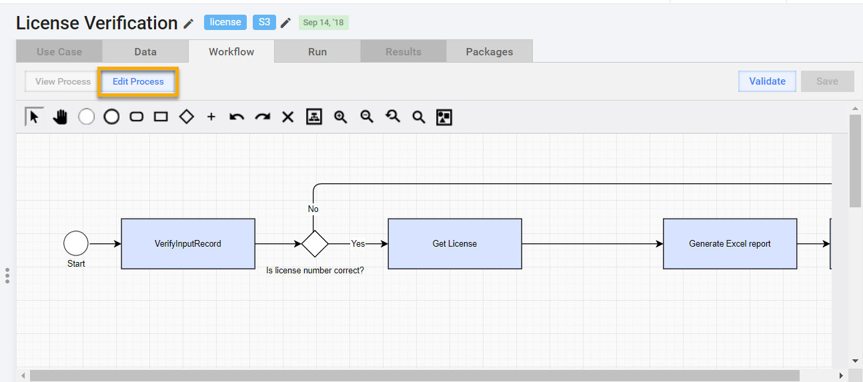863x382 pixels.
Task: Click the vertical scrollbar thumb
Action: (x=855, y=161)
